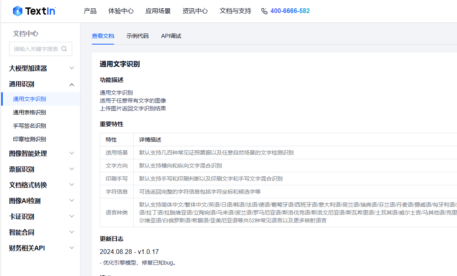Image resolution: width=457 pixels, height=276 pixels.
Task: Click the 更新日志 heading
Action: click(x=112, y=239)
